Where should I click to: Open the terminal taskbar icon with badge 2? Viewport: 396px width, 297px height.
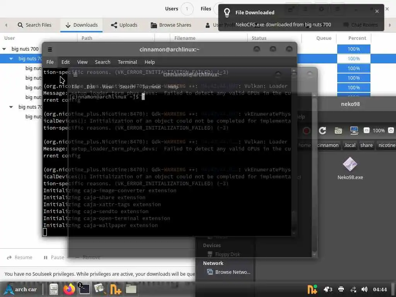pyautogui.click(x=84, y=289)
